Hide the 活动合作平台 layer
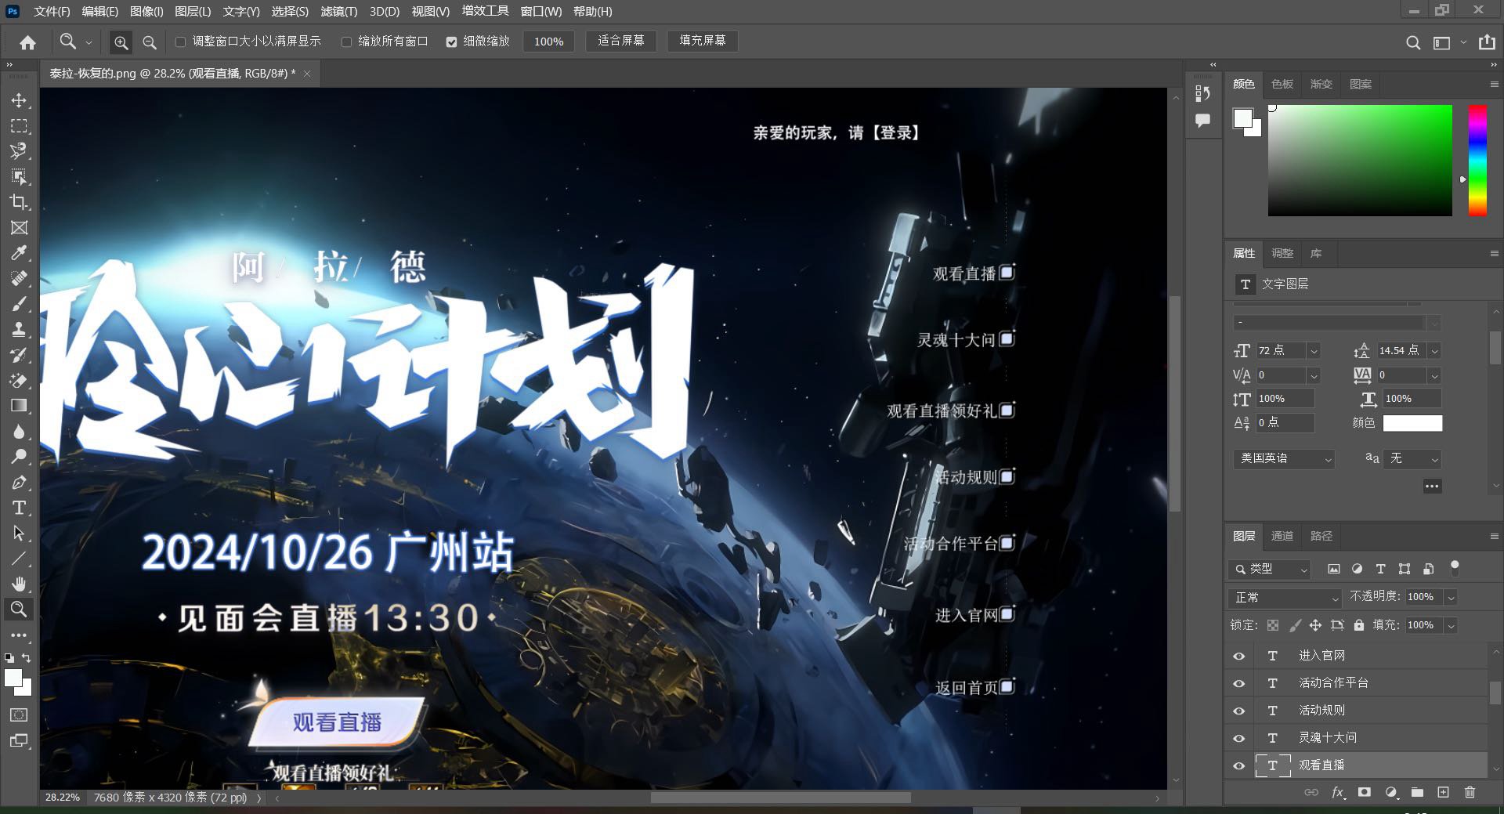This screenshot has height=814, width=1504. coord(1238,683)
